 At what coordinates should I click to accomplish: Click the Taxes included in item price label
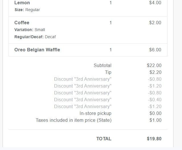coord(73,120)
